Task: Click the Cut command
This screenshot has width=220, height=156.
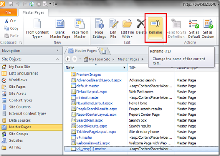Action: [10, 21]
